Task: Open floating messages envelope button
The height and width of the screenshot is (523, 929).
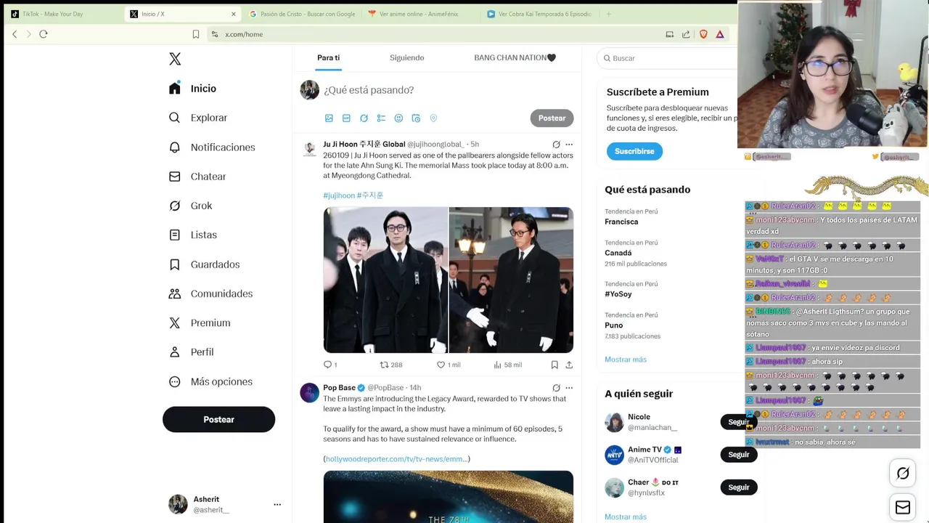Action: (x=903, y=508)
